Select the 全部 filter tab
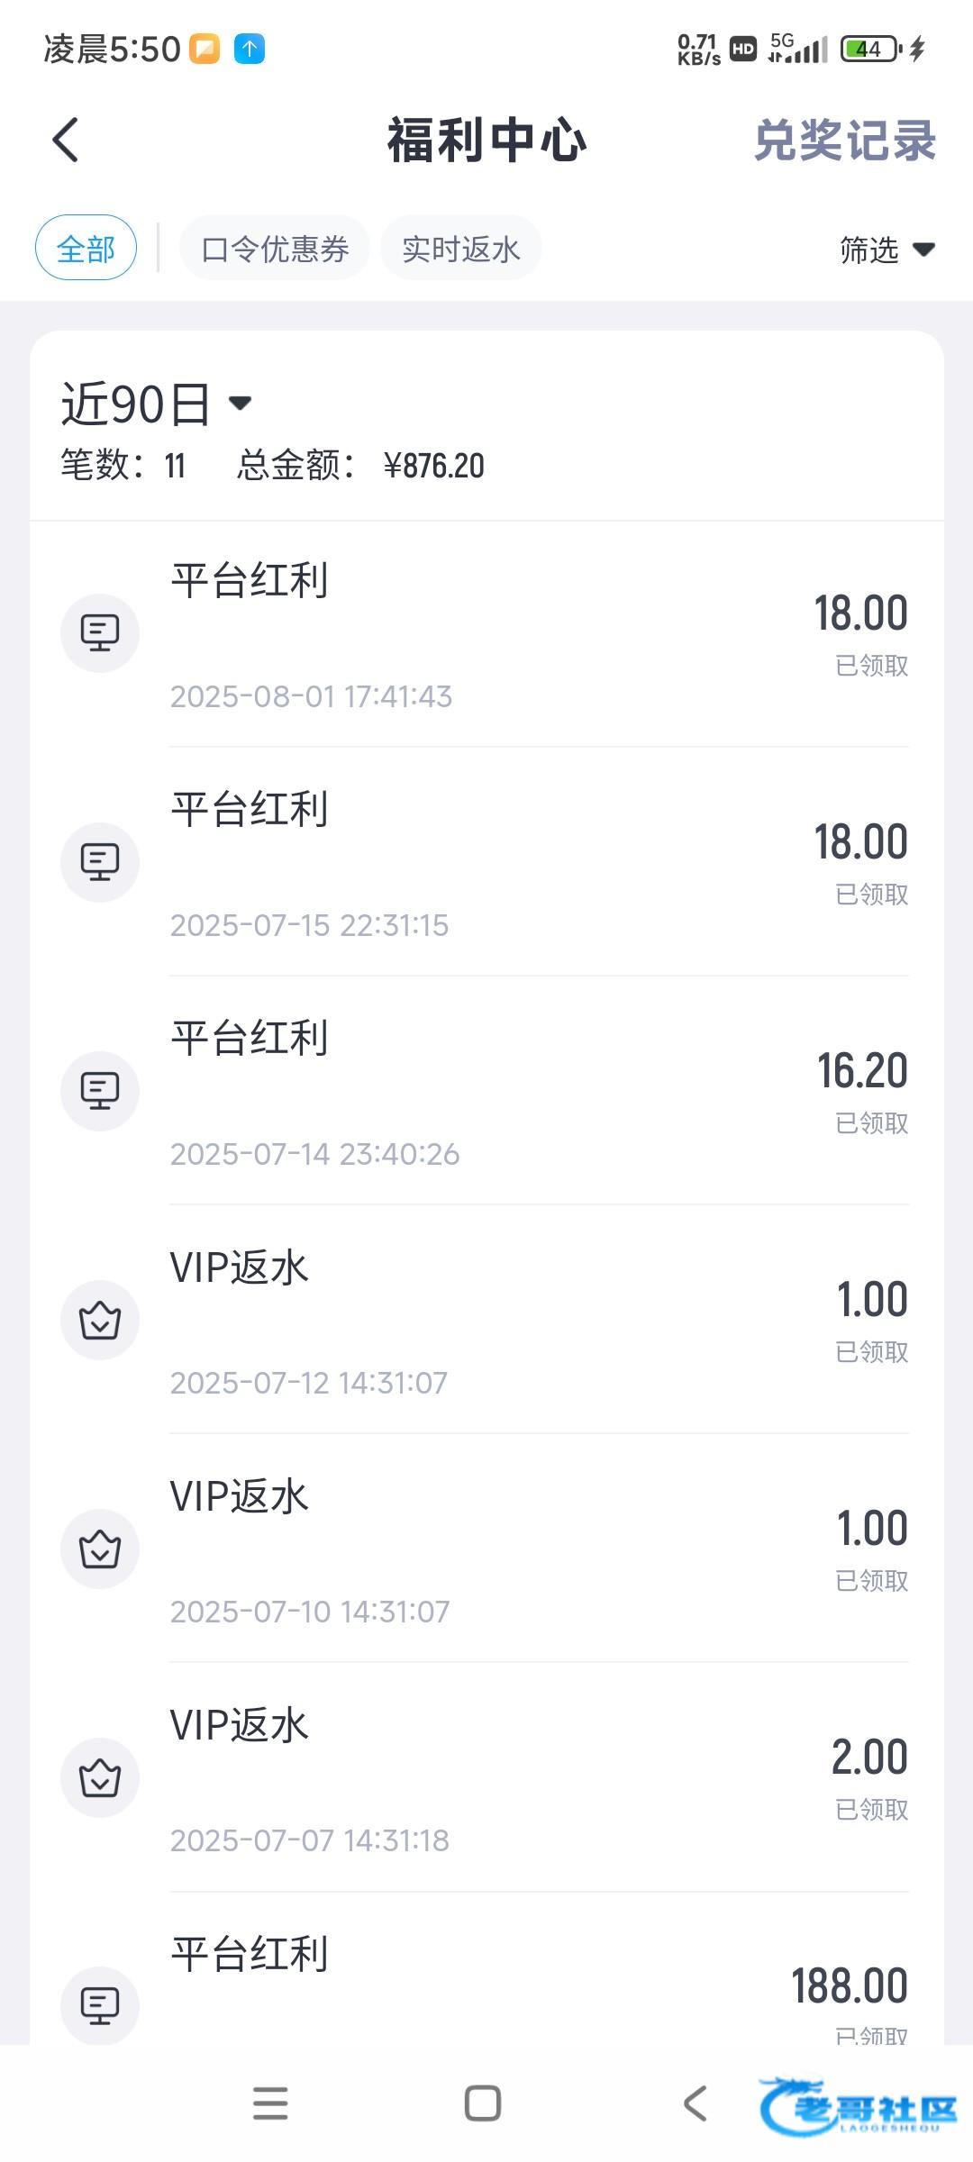This screenshot has height=2162, width=973. [x=86, y=248]
